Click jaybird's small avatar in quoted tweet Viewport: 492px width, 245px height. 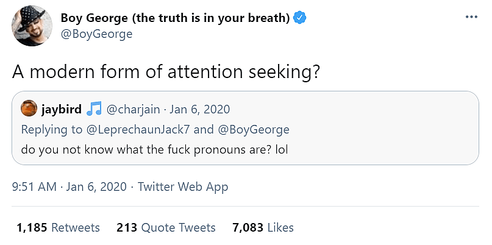[29, 109]
